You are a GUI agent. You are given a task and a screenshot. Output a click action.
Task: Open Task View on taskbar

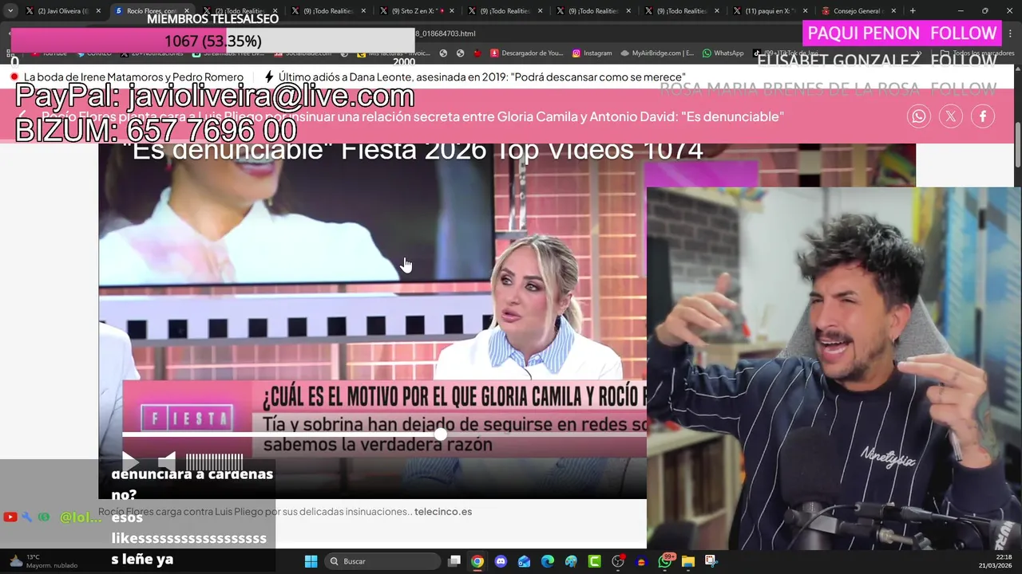(x=454, y=561)
